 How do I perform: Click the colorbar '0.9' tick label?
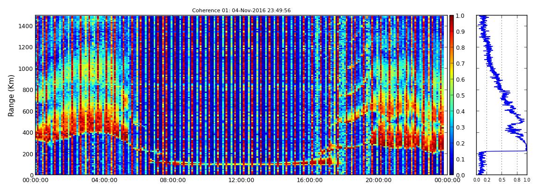[460, 31]
